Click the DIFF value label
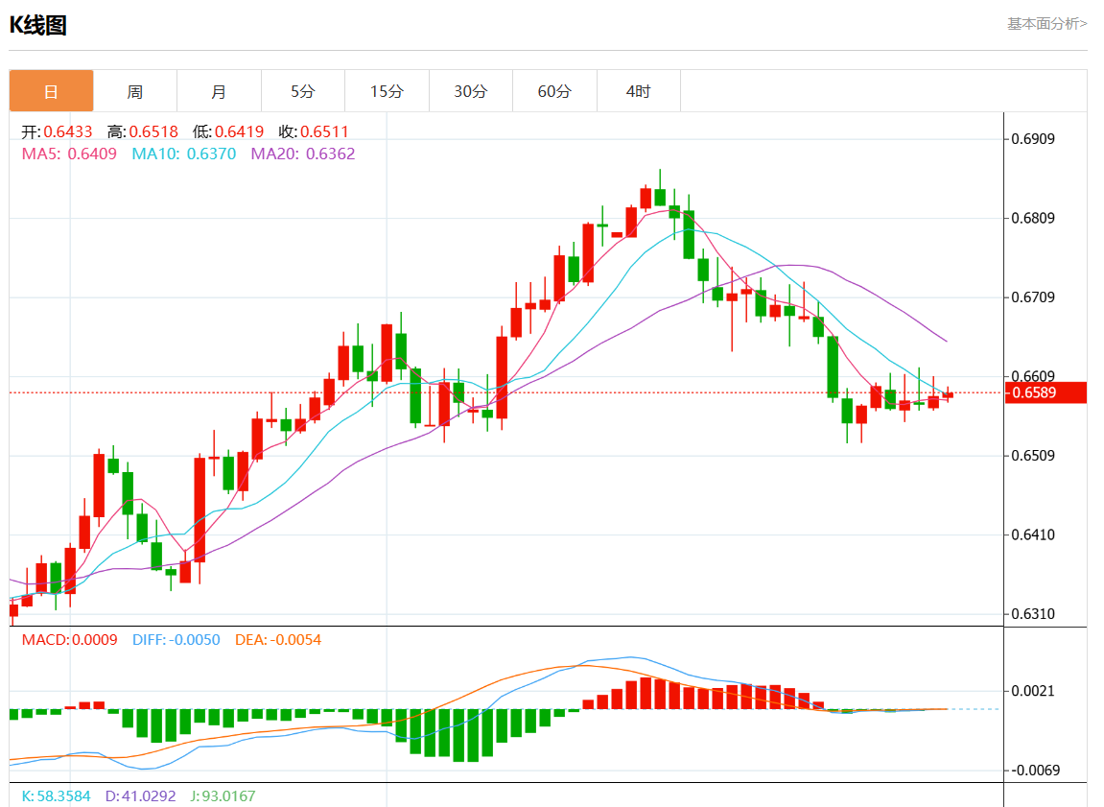Viewport: 1104px width, 807px height. click(176, 639)
